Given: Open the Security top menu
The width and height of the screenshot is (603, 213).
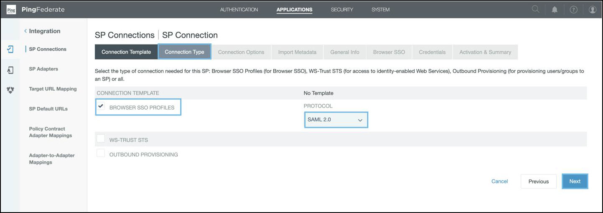Looking at the screenshot, I should [342, 10].
